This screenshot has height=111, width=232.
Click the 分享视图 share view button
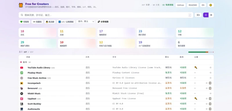pos(103,22)
